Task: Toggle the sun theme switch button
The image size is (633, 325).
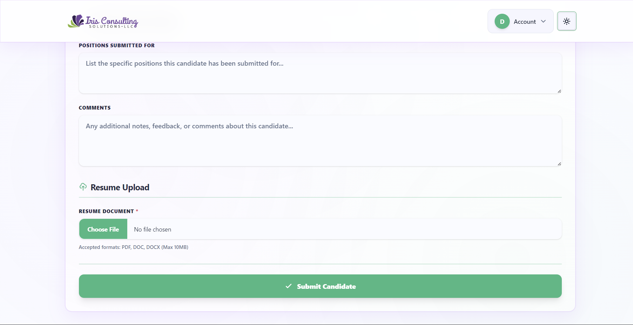Action: click(567, 21)
